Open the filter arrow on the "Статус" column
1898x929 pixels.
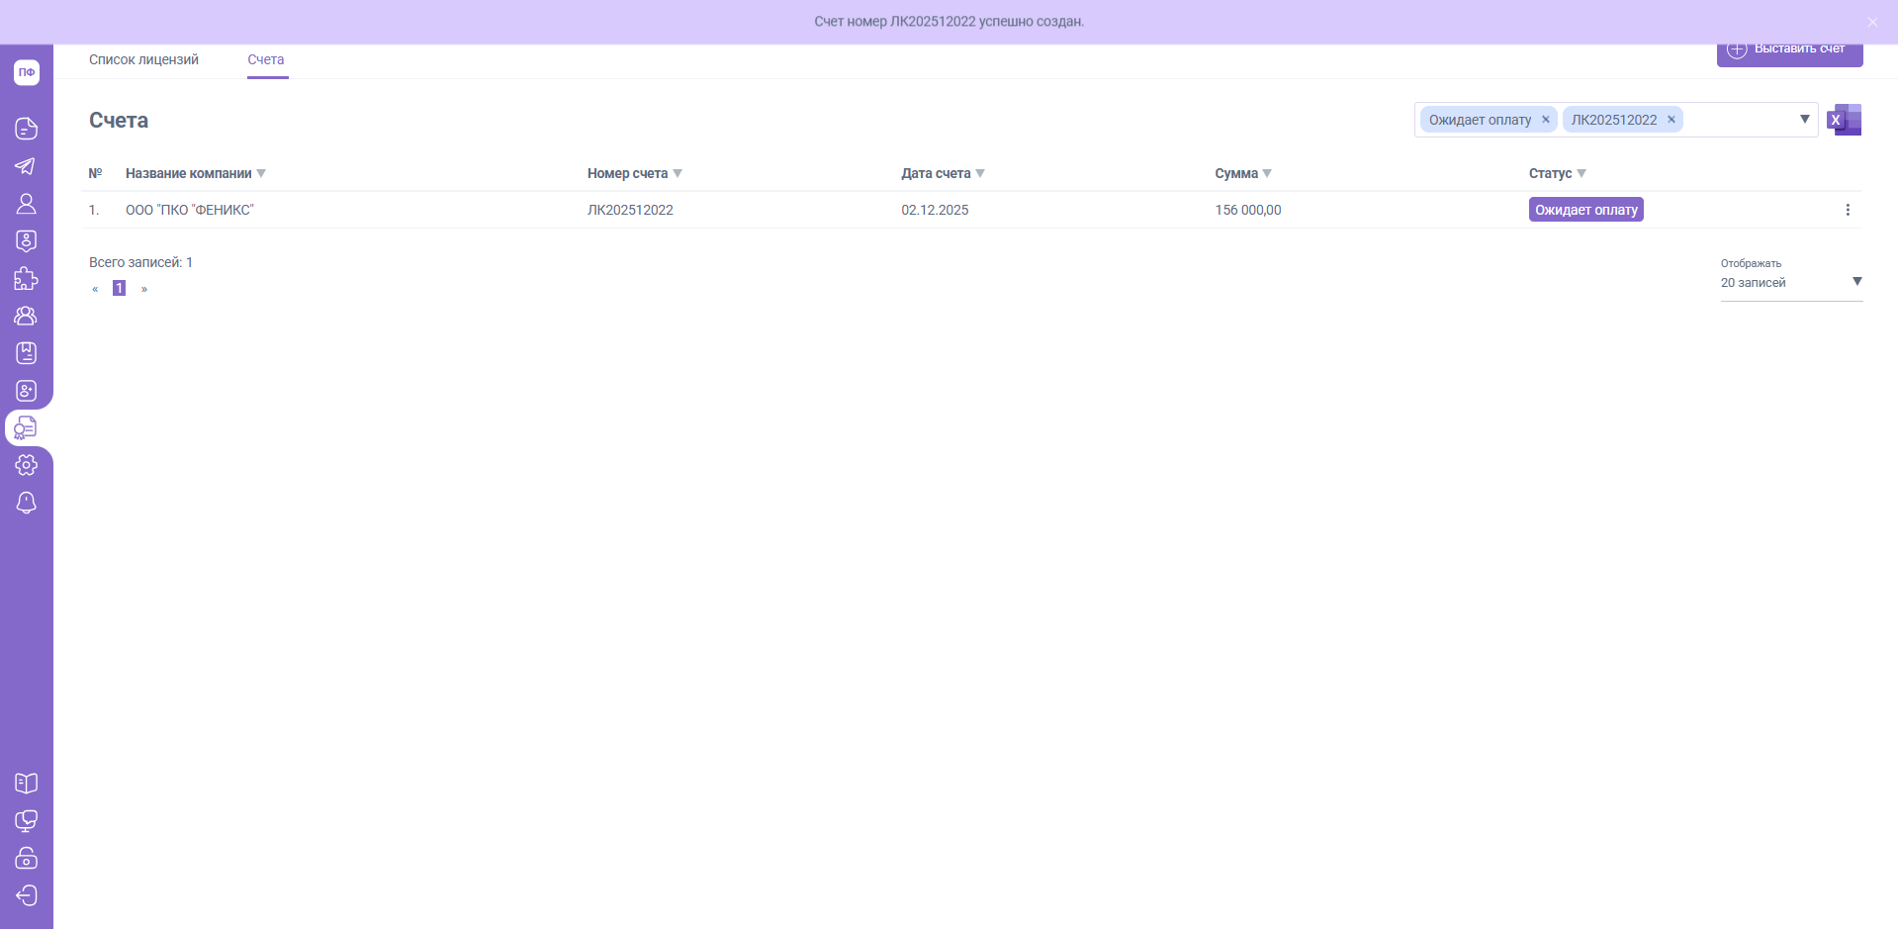pyautogui.click(x=1582, y=174)
